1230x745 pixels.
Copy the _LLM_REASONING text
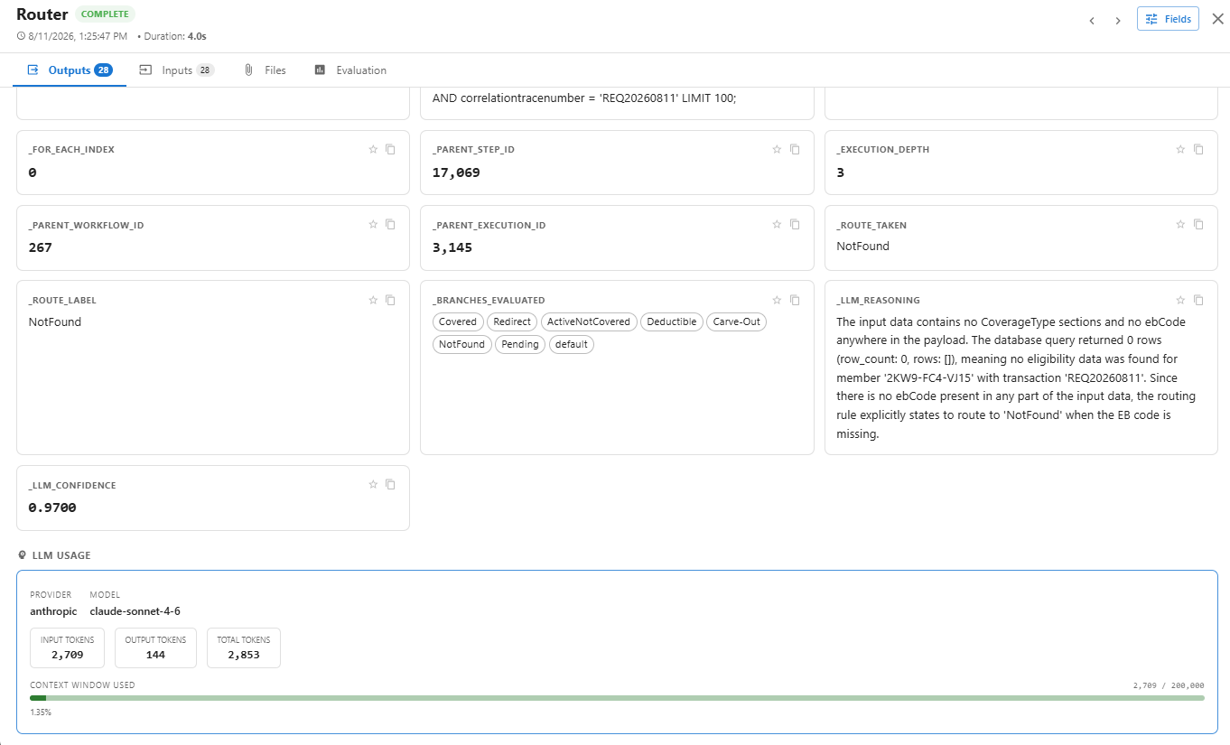click(x=1198, y=300)
